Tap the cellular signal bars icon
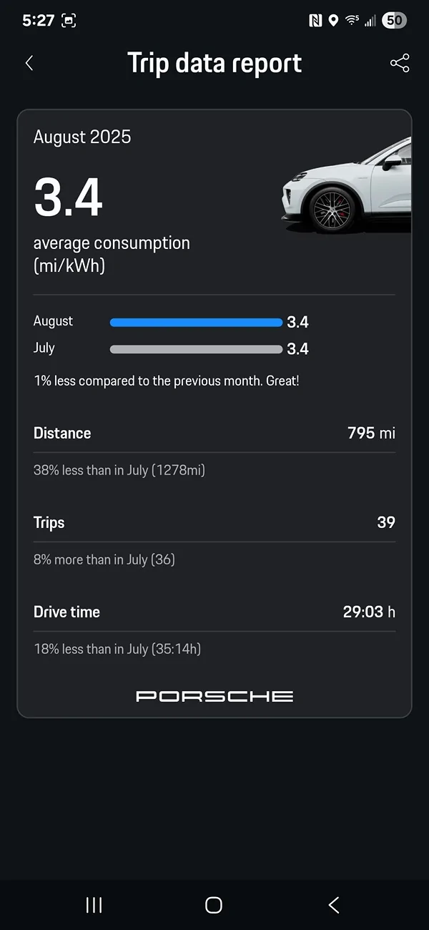The image size is (429, 930). [x=370, y=20]
